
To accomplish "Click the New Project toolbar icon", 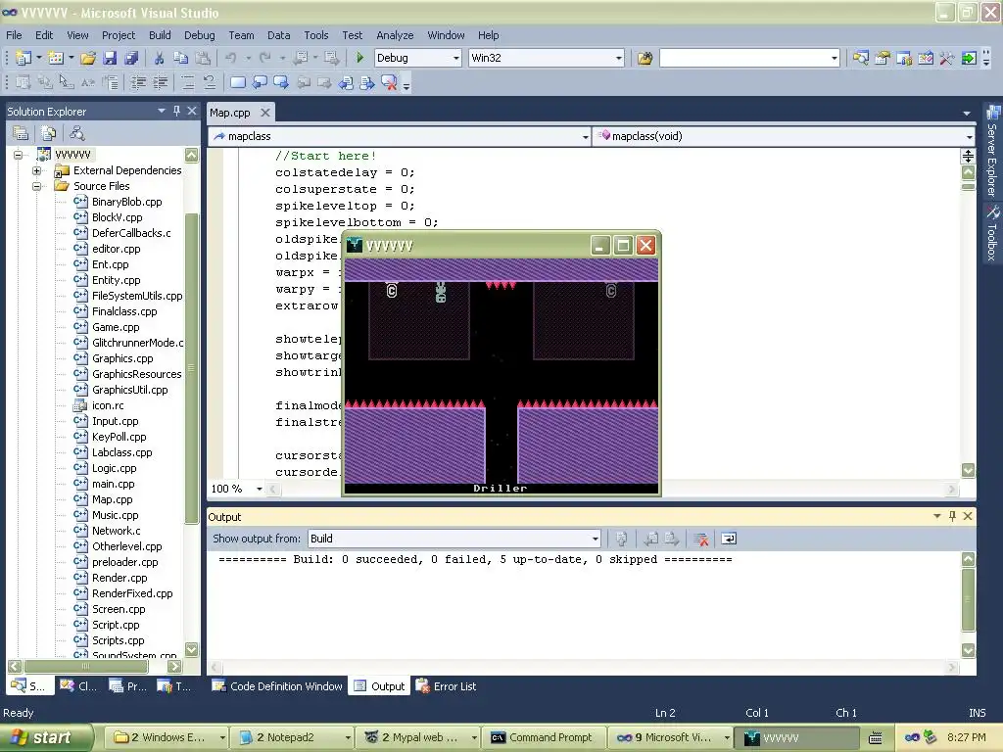I will (x=24, y=58).
